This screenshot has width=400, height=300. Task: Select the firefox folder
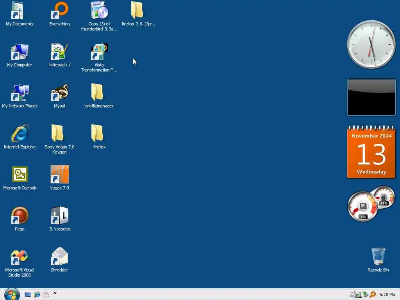click(x=99, y=137)
